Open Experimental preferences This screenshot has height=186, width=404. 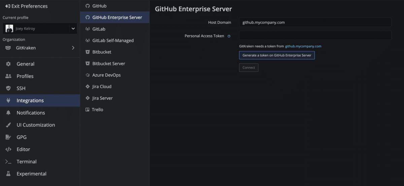tap(32, 174)
